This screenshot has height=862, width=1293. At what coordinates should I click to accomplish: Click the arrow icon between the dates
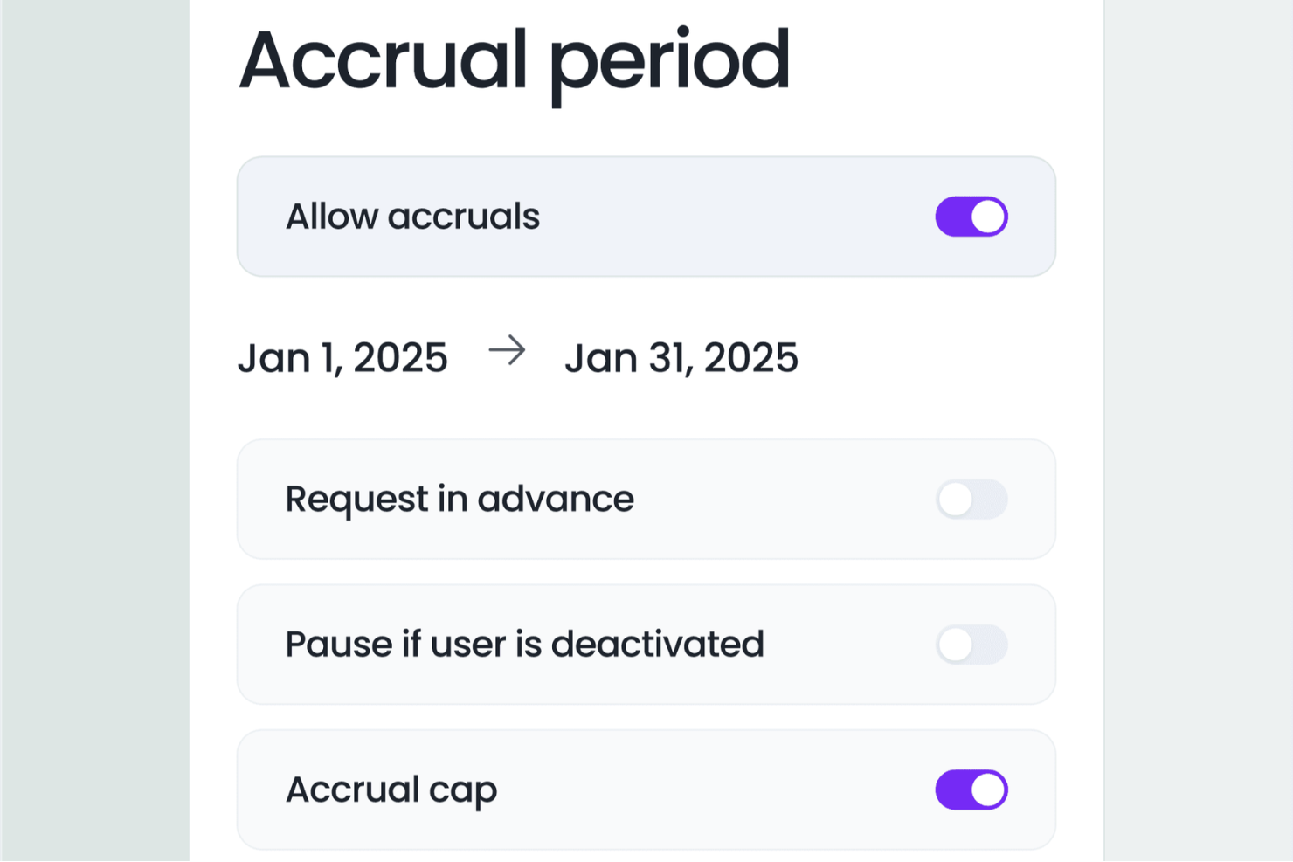point(507,351)
